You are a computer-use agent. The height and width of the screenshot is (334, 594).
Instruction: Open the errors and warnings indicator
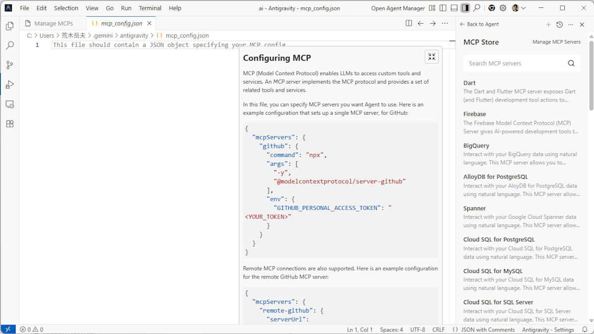pyautogui.click(x=31, y=330)
